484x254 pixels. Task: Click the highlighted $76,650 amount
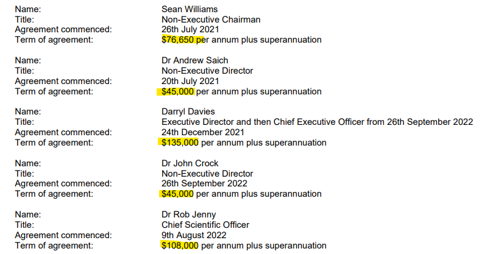pos(177,40)
